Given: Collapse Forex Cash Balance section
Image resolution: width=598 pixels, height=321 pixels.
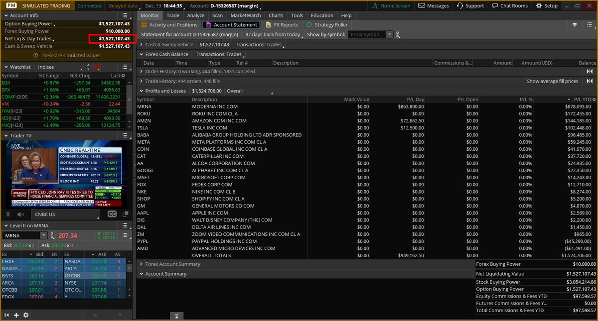Looking at the screenshot, I should [x=141, y=54].
